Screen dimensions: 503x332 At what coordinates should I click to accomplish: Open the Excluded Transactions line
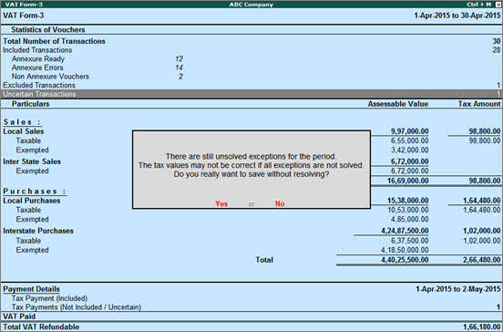pos(251,86)
